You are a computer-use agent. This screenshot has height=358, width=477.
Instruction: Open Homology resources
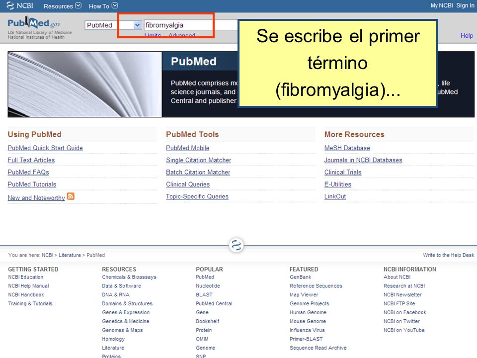tap(113, 339)
